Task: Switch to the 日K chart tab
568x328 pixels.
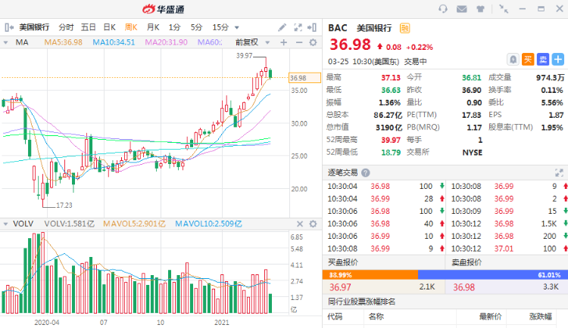Action: [110, 27]
